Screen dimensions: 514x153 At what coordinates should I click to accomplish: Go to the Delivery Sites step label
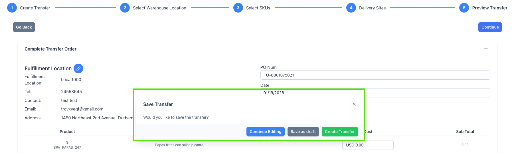(x=372, y=8)
